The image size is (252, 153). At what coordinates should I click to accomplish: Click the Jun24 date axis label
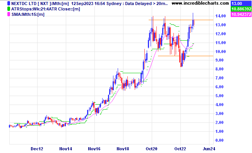click(x=209, y=149)
